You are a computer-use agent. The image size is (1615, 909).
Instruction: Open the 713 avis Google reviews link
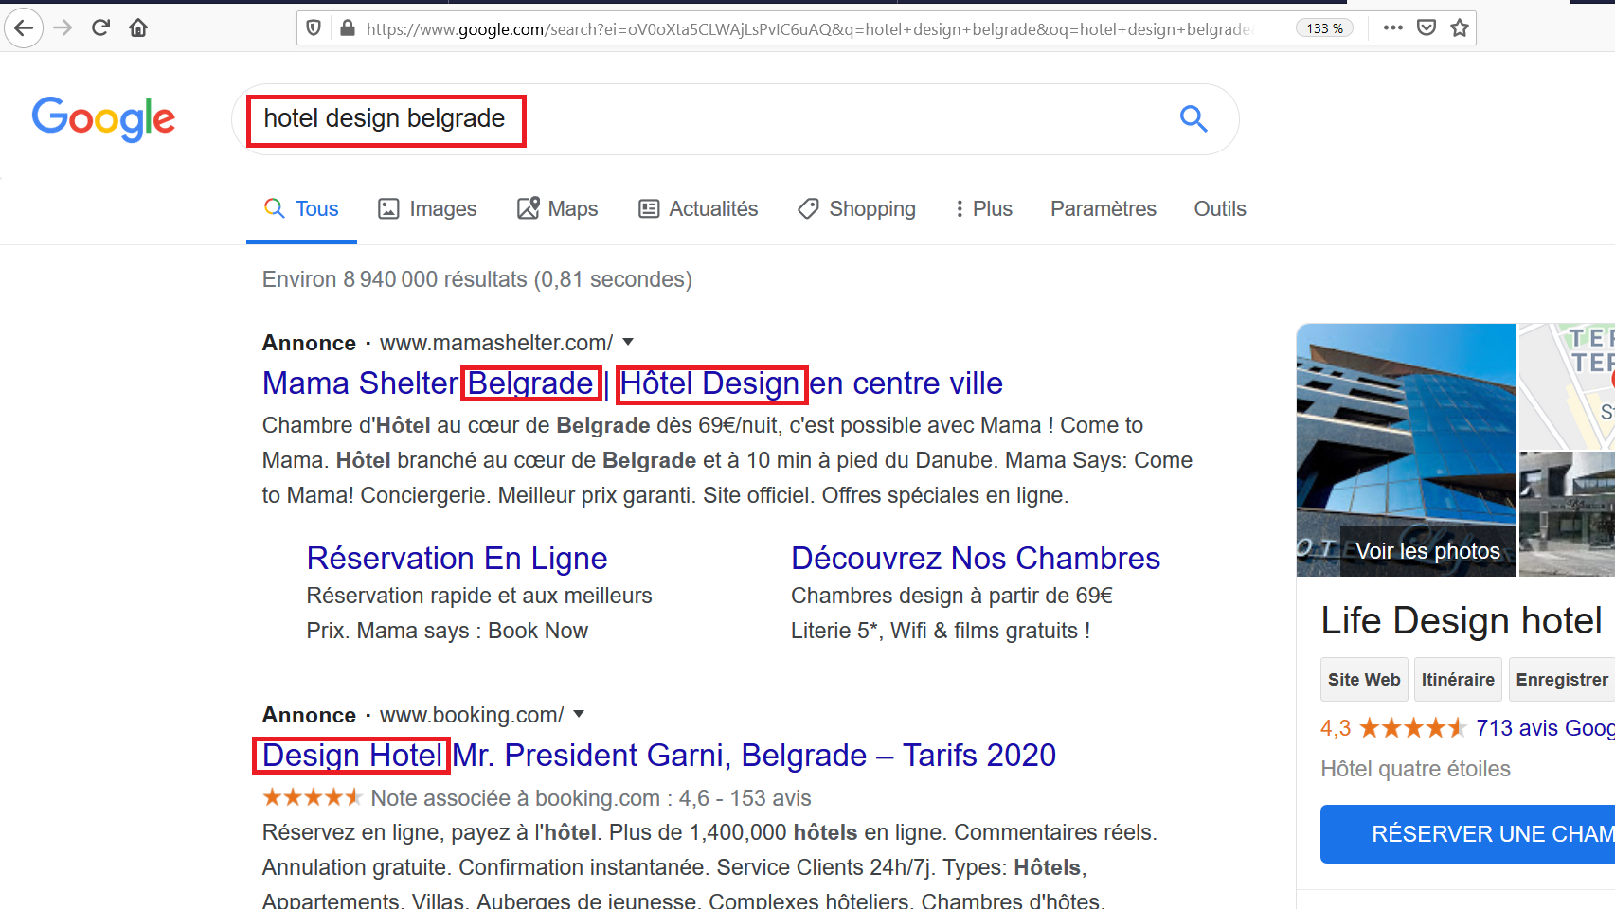pyautogui.click(x=1545, y=728)
